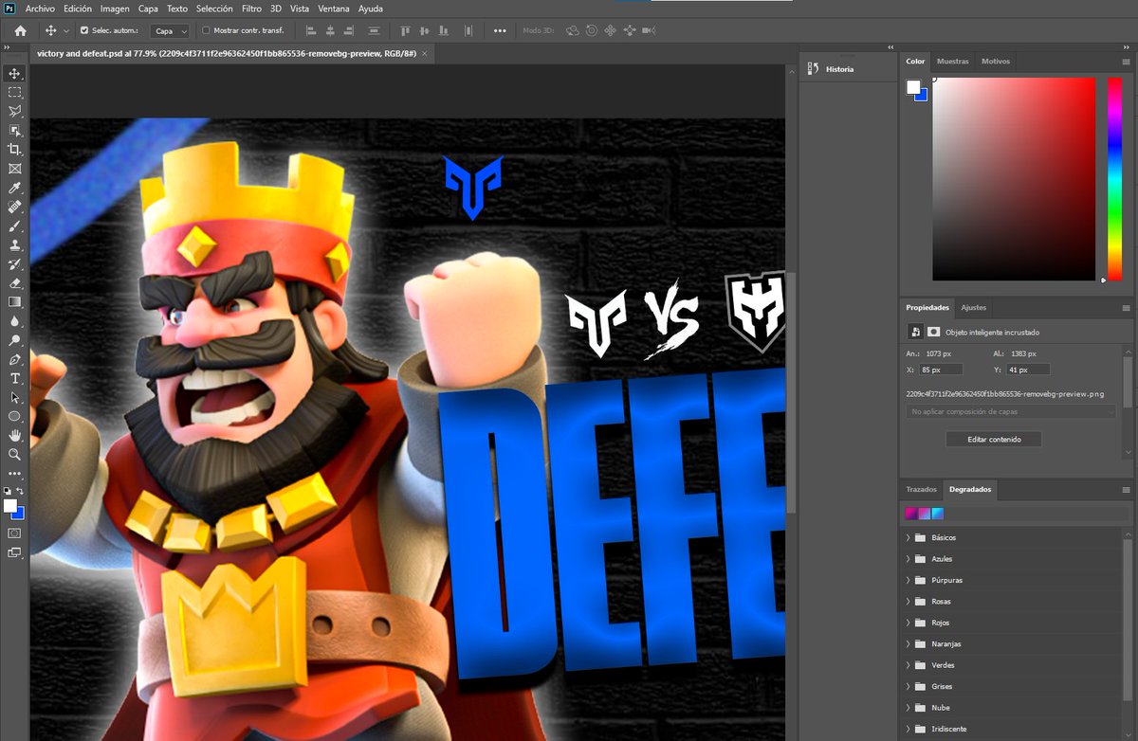The height and width of the screenshot is (741, 1138).
Task: Select the Eyedropper tool
Action: [14, 188]
